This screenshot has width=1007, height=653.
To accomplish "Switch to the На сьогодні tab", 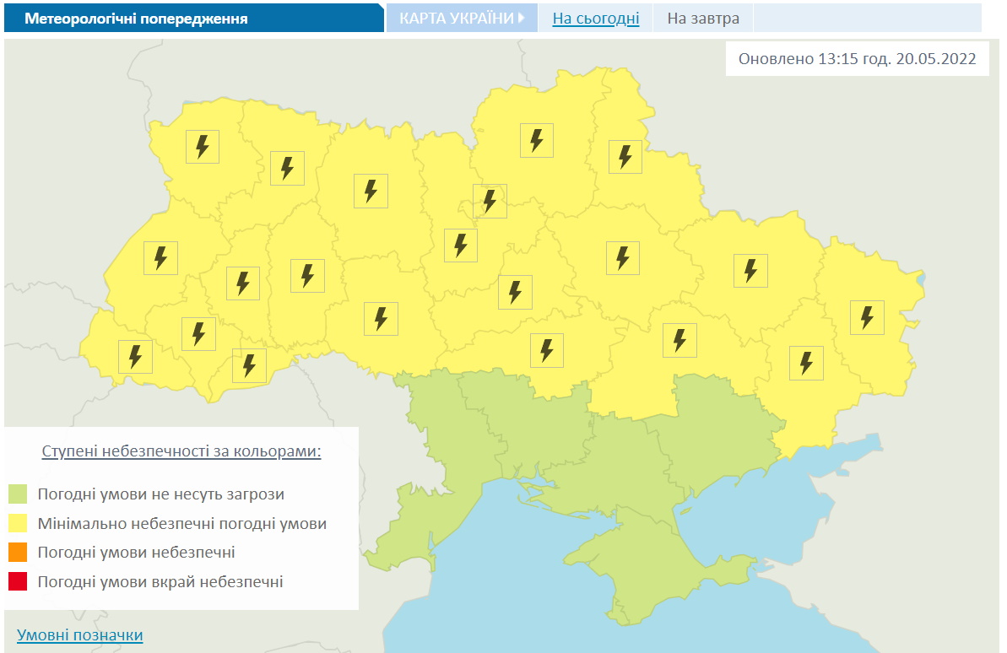I will (x=595, y=18).
